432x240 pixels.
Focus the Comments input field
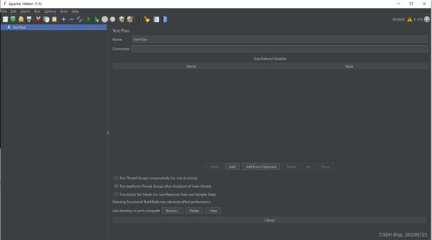point(280,49)
